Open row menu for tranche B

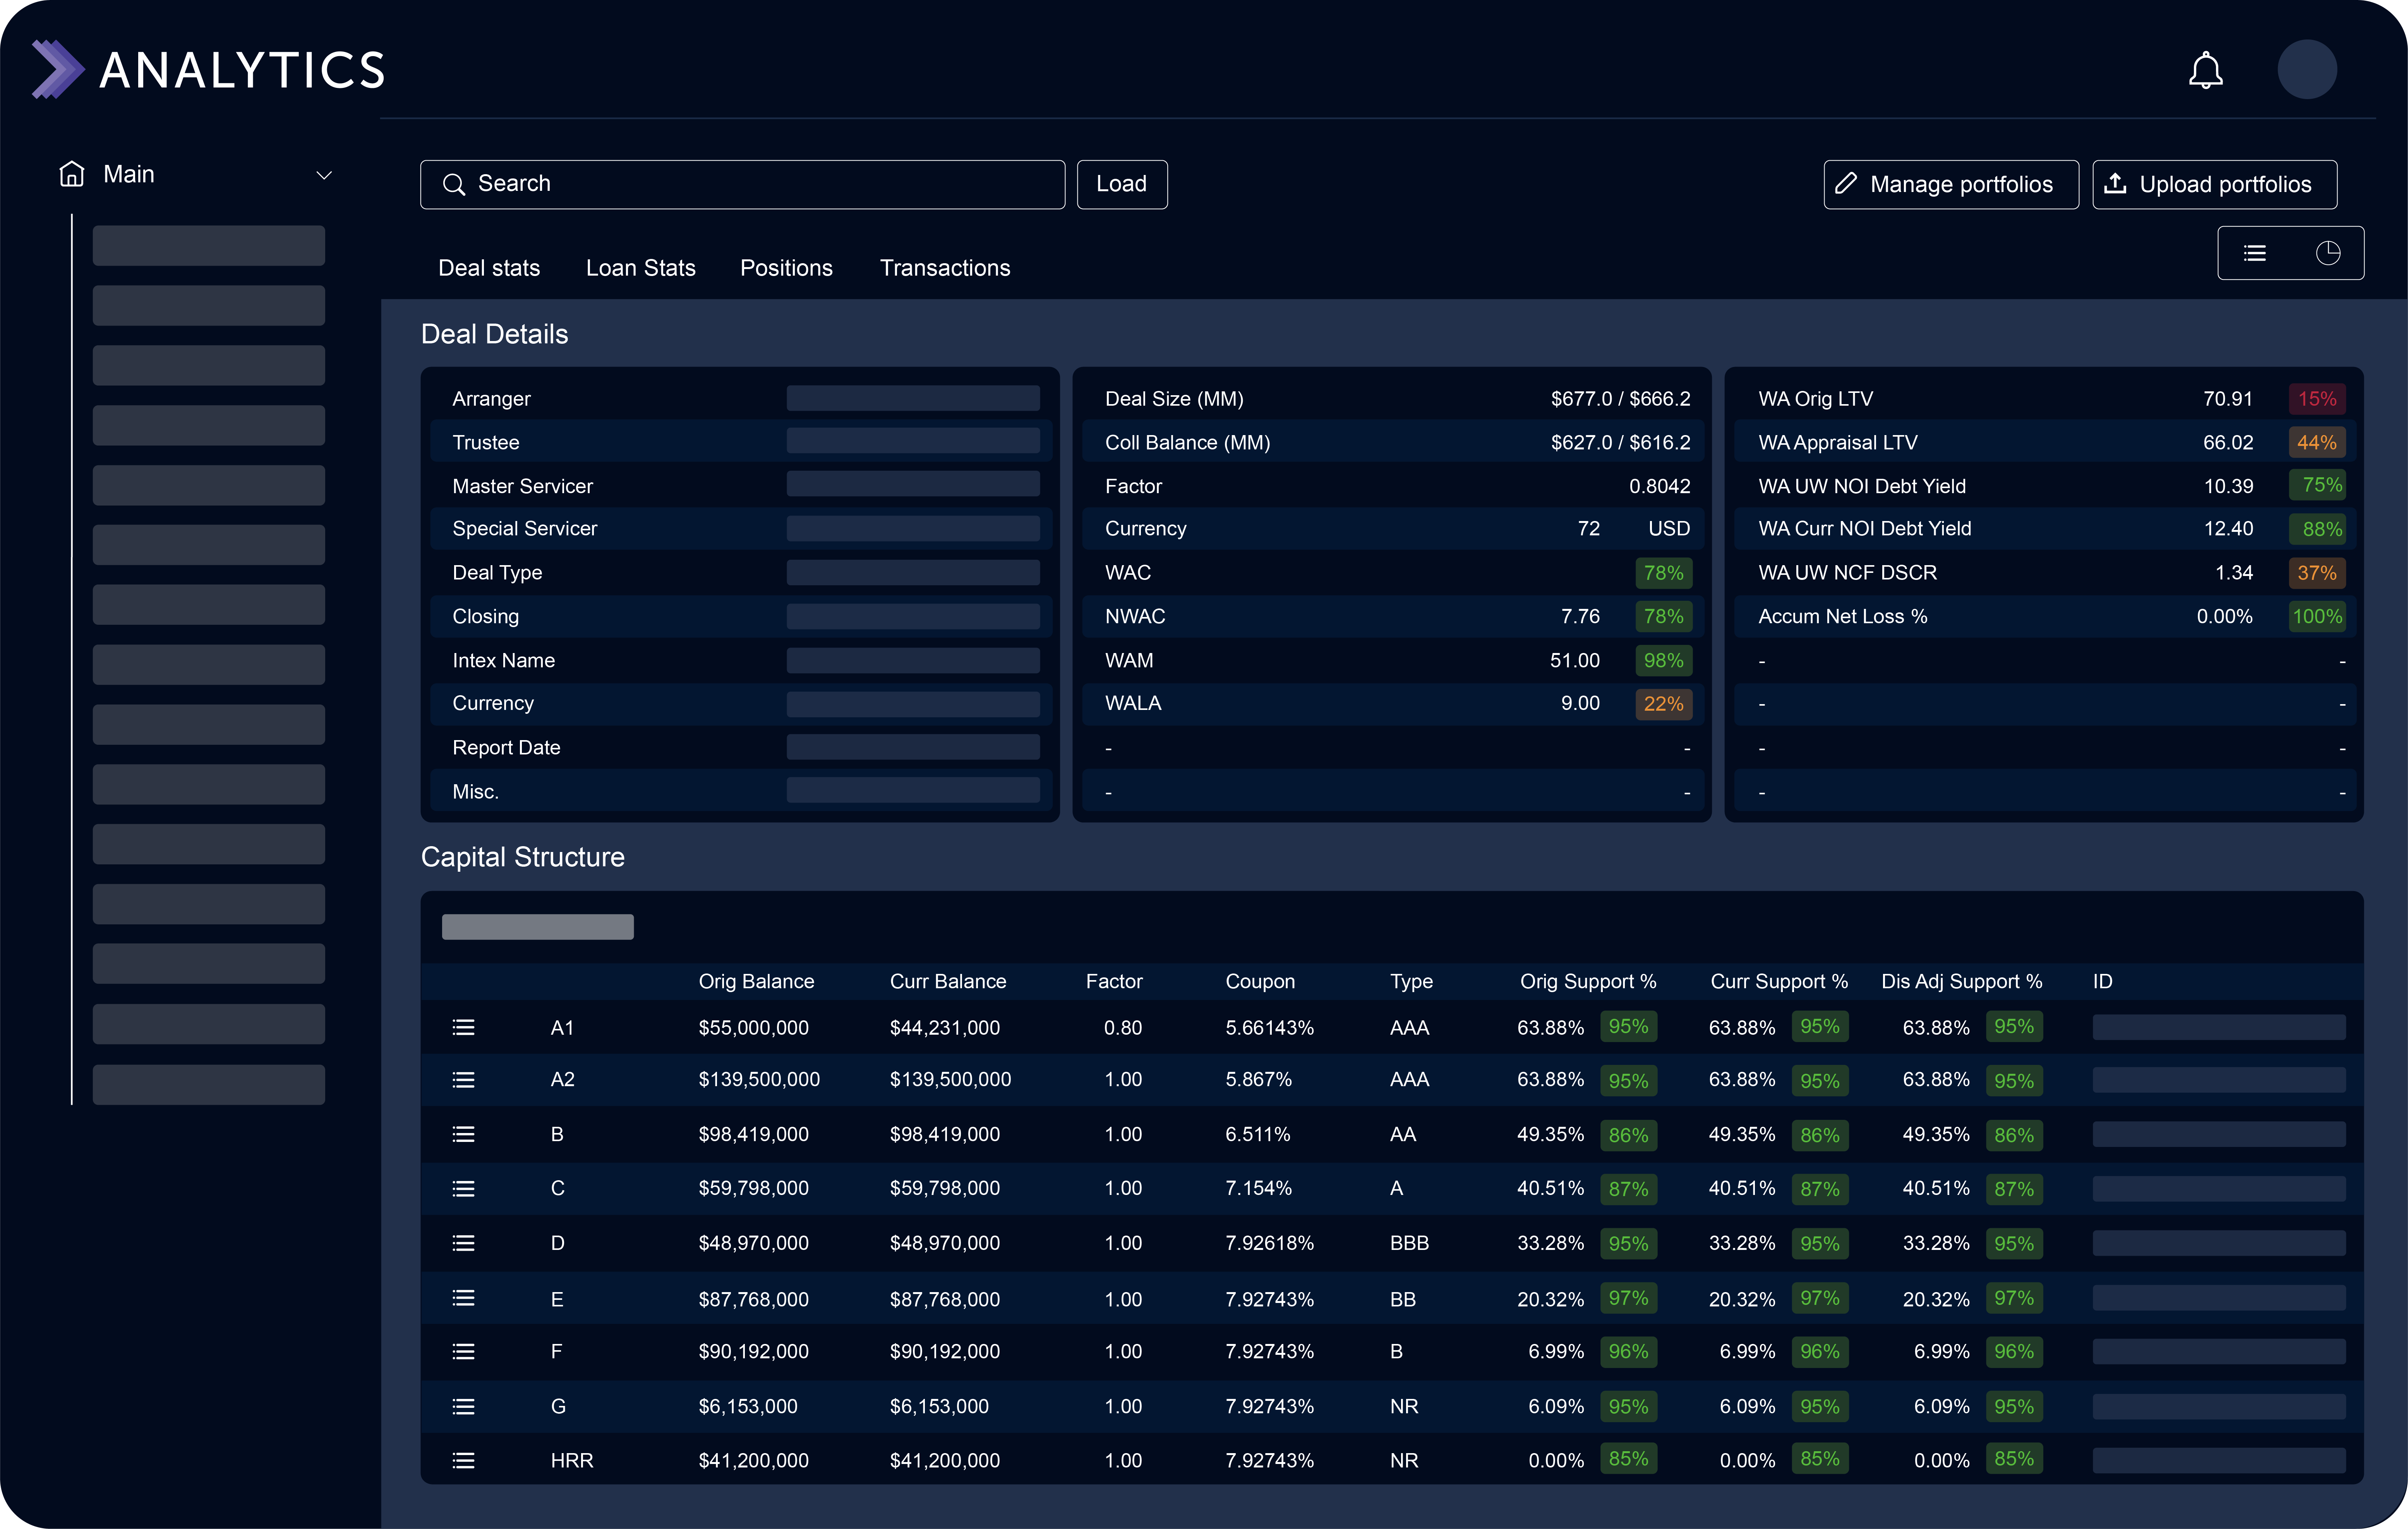pos(463,1134)
